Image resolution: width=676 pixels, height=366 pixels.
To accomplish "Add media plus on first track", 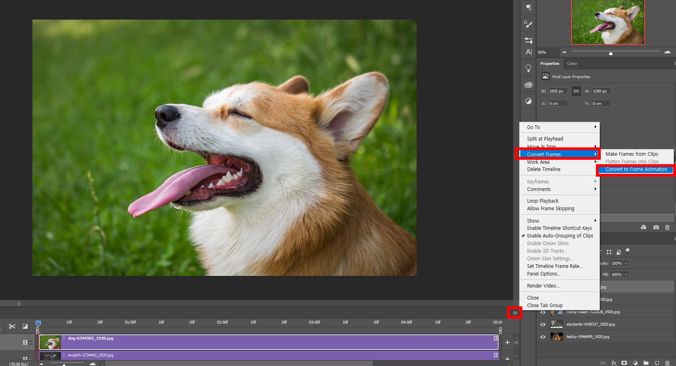I will [508, 342].
